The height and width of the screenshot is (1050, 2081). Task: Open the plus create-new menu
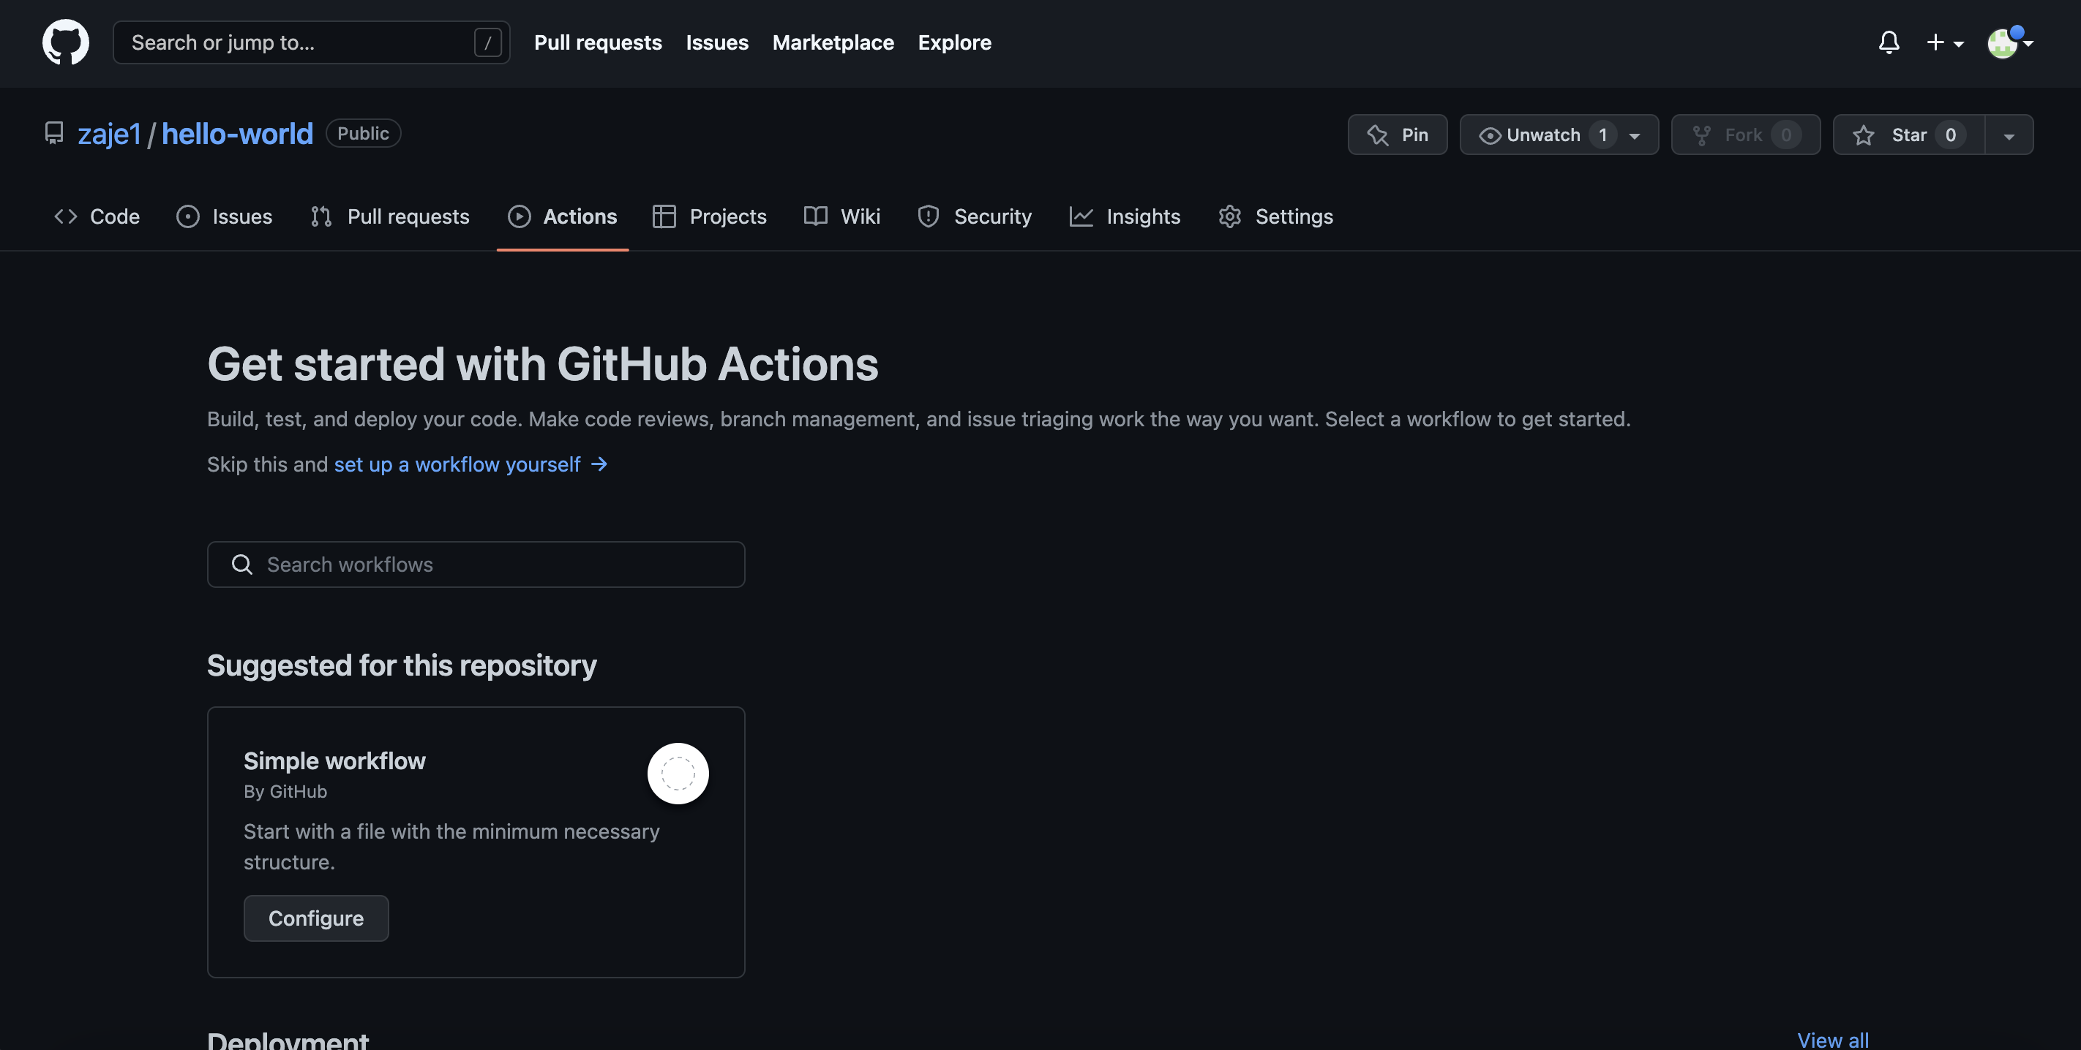(x=1944, y=42)
